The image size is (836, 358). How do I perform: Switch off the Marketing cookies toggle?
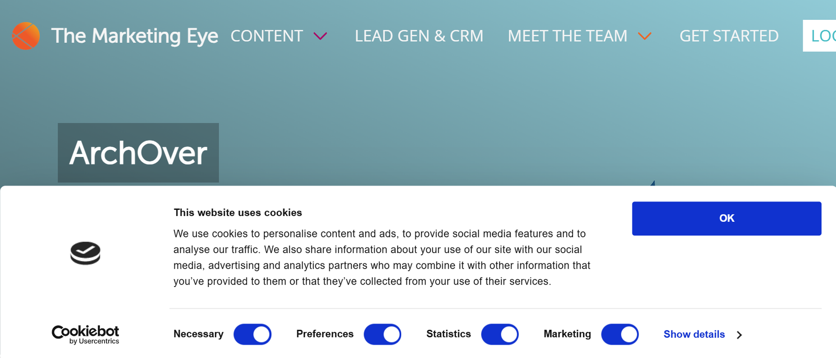(620, 335)
